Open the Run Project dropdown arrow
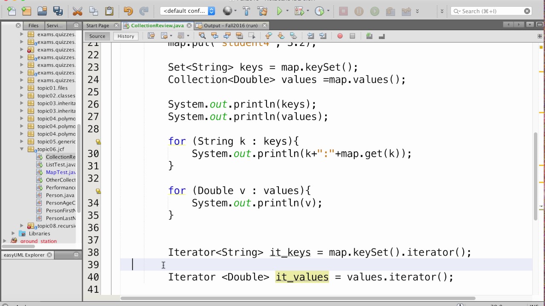 pos(287,11)
